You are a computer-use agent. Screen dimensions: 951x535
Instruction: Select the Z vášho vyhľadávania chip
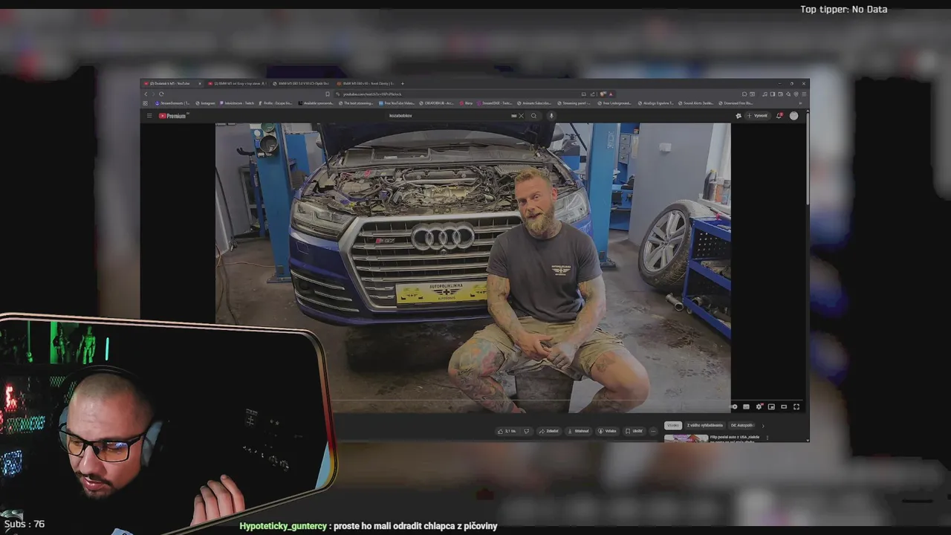point(705,426)
